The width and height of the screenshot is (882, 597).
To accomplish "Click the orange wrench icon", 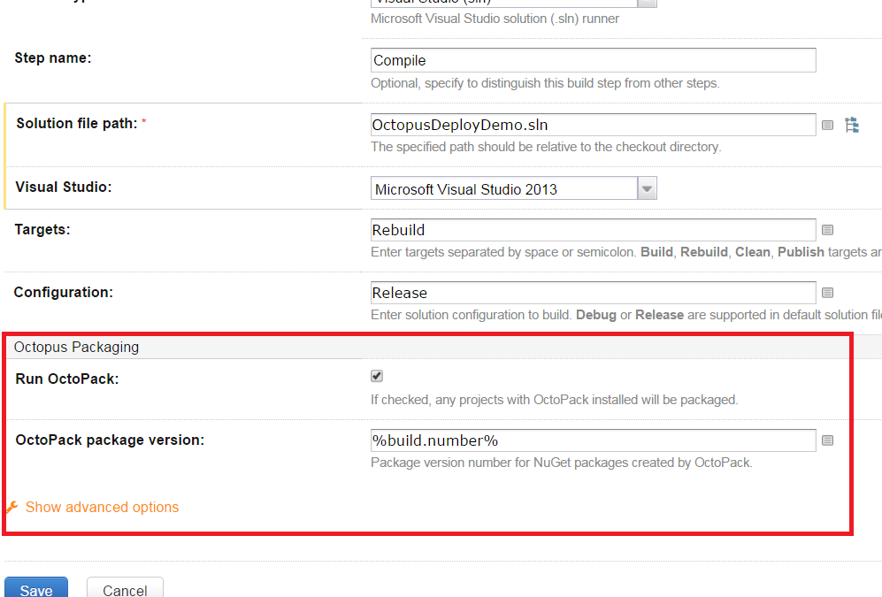I will (x=12, y=507).
